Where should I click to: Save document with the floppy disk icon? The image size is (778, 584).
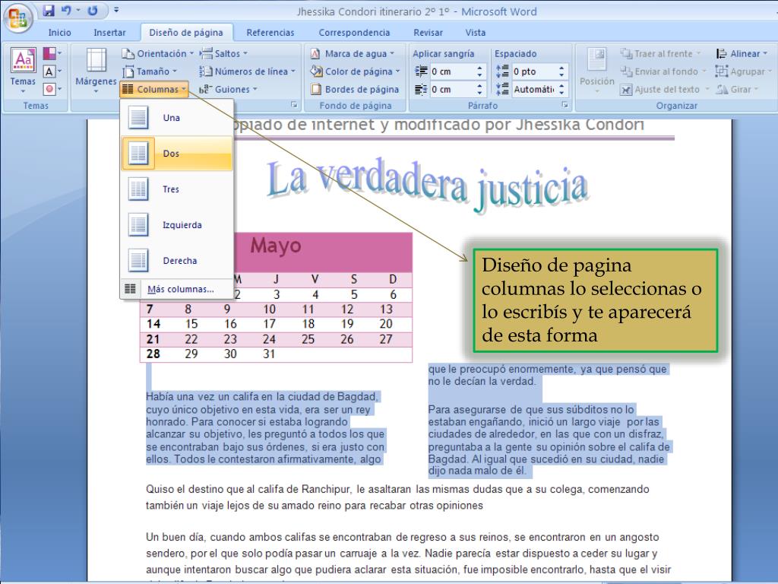(48, 10)
